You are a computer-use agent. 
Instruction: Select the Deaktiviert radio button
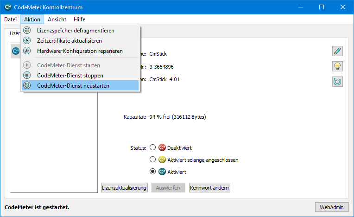pyautogui.click(x=153, y=148)
